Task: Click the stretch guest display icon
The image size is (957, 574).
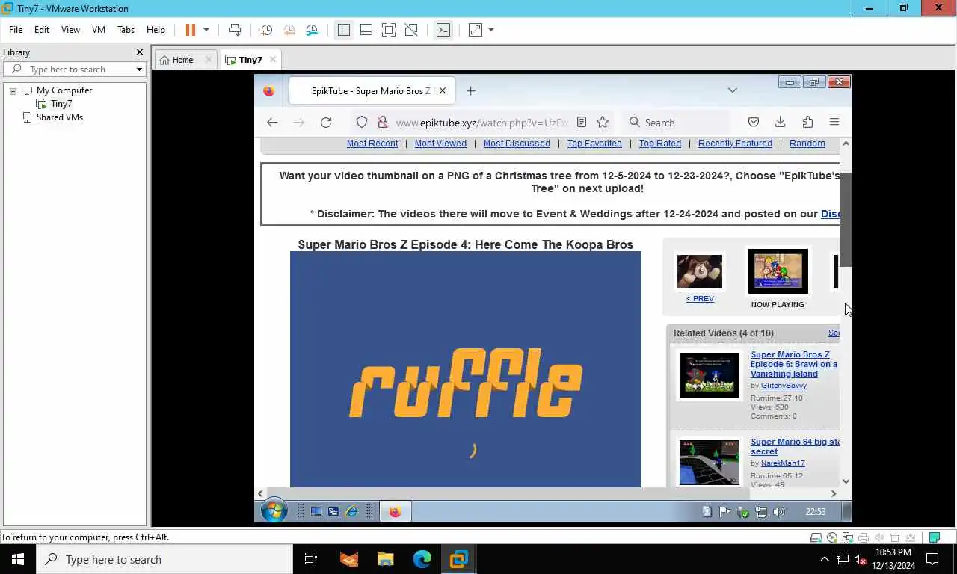Action: (x=476, y=30)
